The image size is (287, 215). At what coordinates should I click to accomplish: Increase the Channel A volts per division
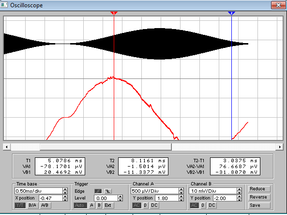point(181,189)
